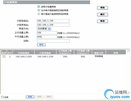Click the 上行流量上限 (KByte/s) column header
This screenshot has width=131, height=101.
[65, 52]
